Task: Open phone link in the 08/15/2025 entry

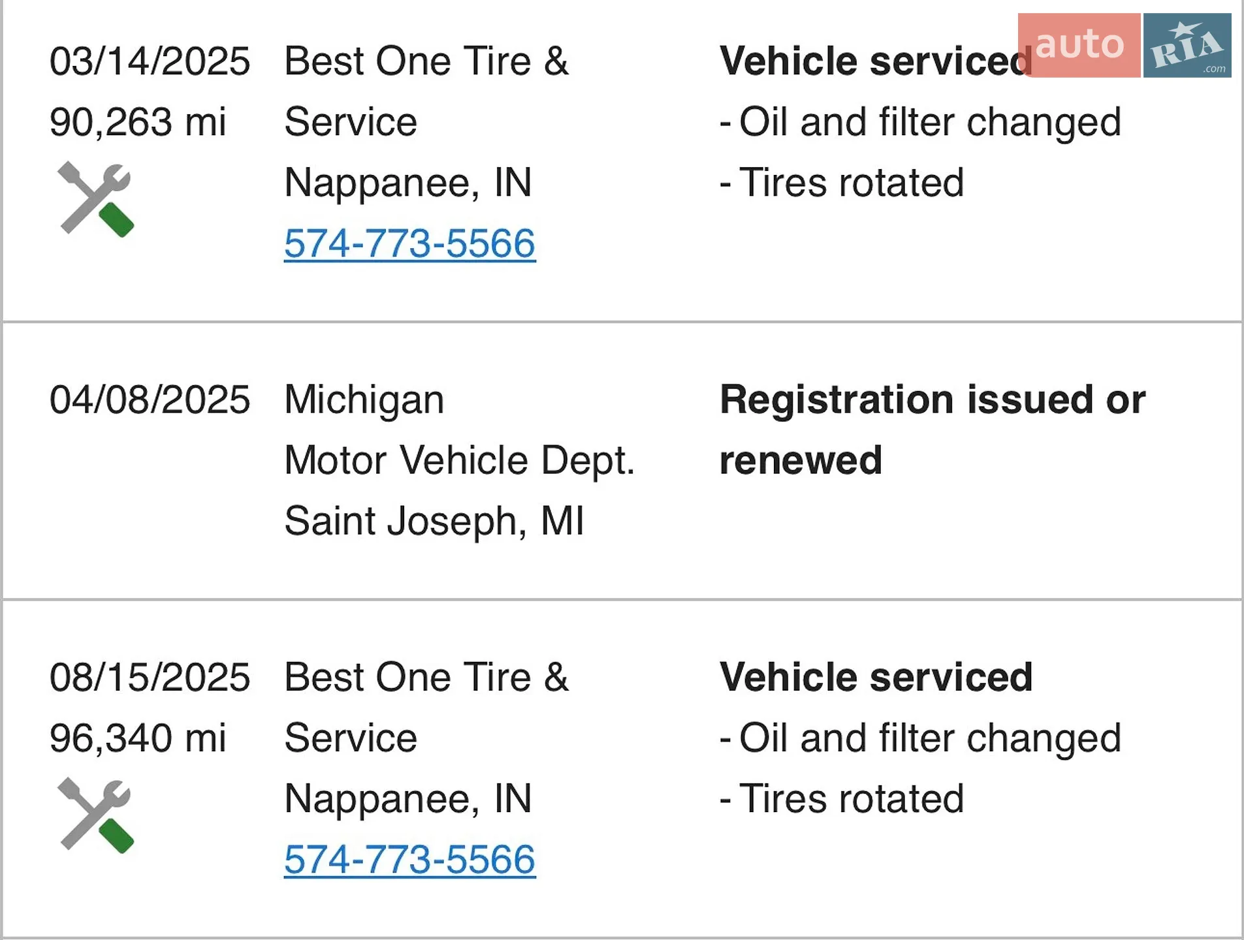Action: tap(409, 860)
